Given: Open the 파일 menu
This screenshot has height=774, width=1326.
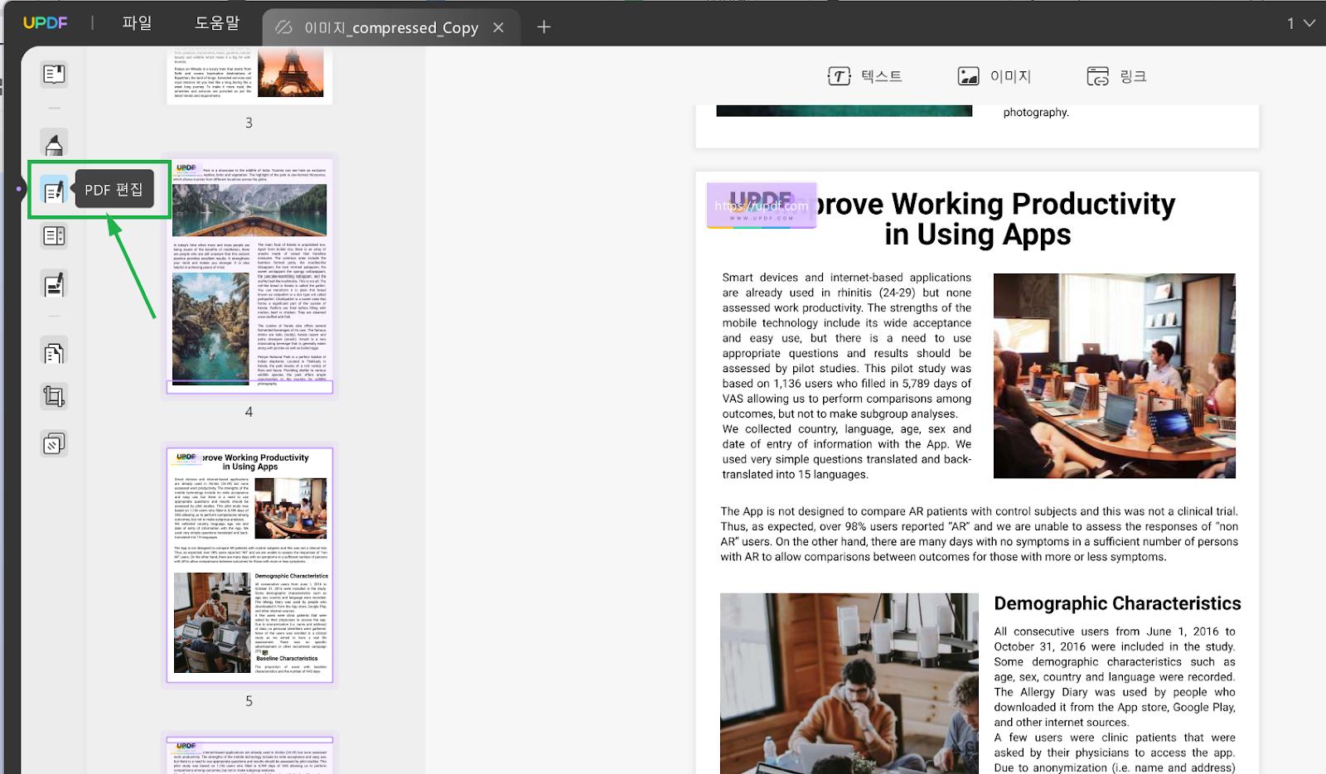Looking at the screenshot, I should (137, 23).
